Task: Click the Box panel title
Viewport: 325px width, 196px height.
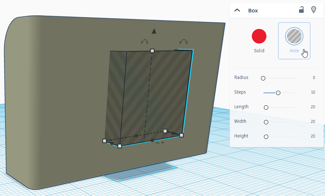Action: pyautogui.click(x=253, y=11)
